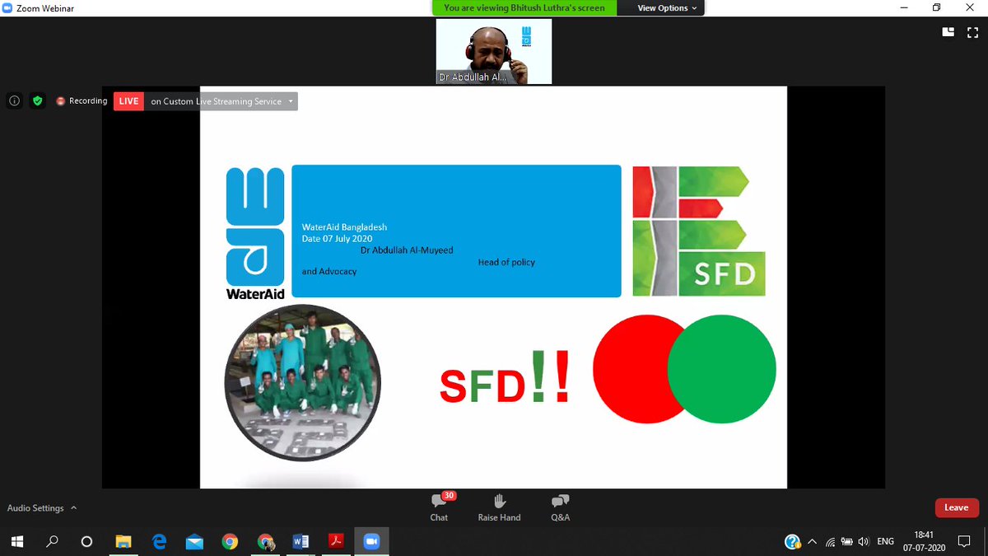Viewport: 988px width, 556px height.
Task: Click the SFD logo on the shared slide
Action: point(699,231)
